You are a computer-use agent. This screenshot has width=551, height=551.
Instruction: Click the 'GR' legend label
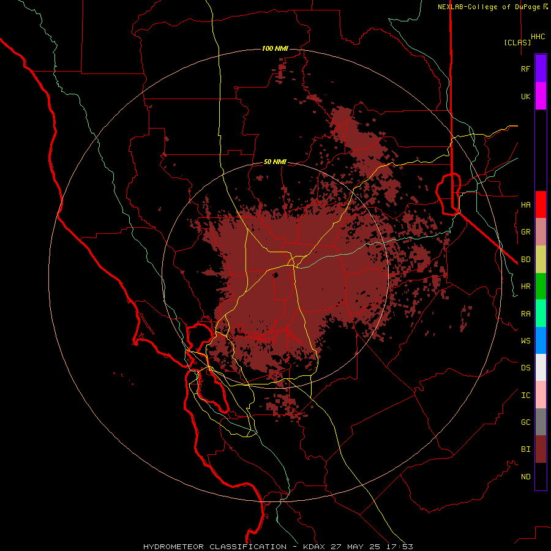pyautogui.click(x=525, y=232)
